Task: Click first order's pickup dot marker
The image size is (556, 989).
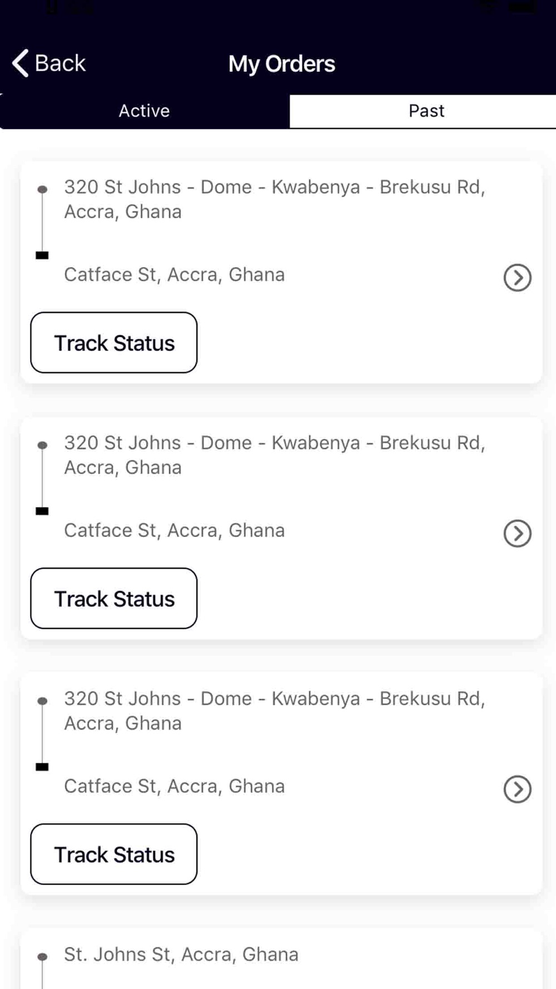Action: tap(42, 189)
